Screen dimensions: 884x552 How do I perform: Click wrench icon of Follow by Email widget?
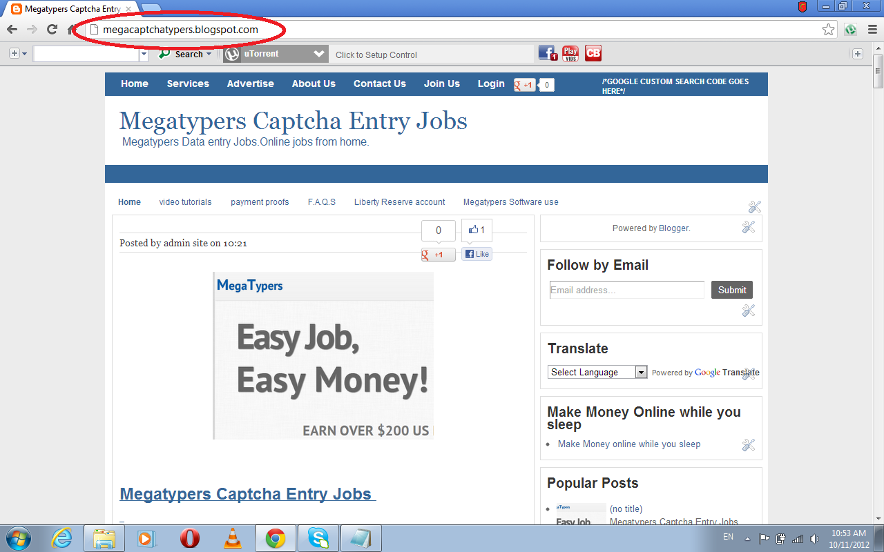coord(749,310)
